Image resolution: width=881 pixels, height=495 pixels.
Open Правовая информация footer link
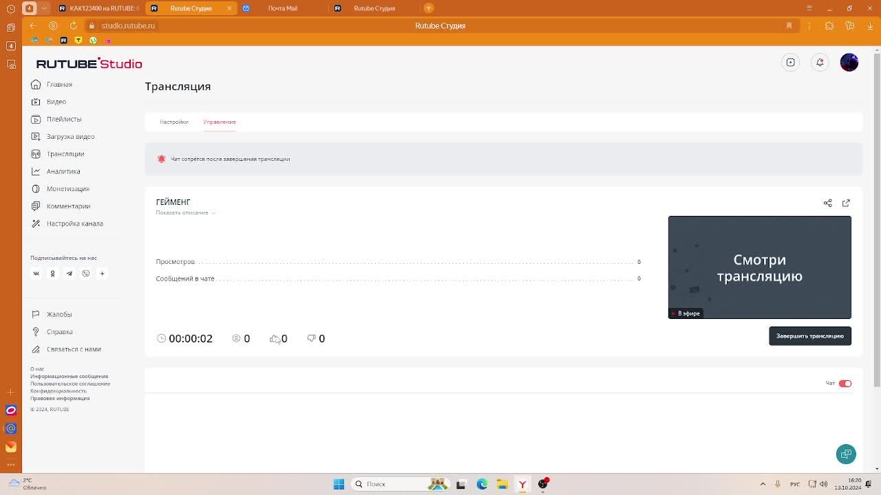point(60,398)
